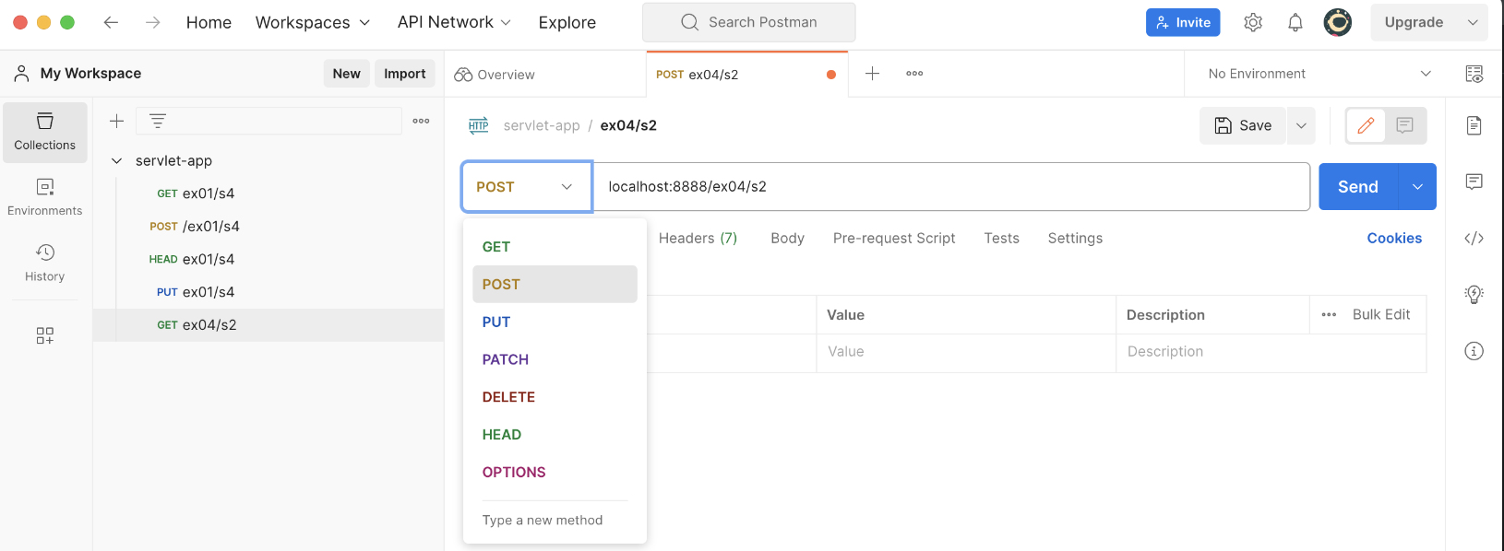The width and height of the screenshot is (1504, 551).
Task: Open the Tests tab
Action: tap(1001, 238)
